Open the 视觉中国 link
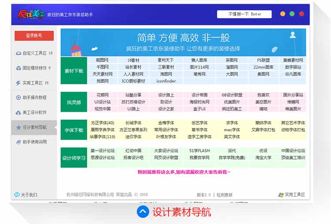This screenshot has height=224, width=331. (x=102, y=109)
